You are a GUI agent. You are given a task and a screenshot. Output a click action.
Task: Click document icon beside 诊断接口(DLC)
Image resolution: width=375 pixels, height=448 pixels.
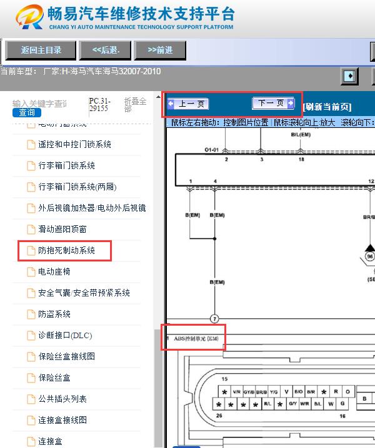(x=31, y=336)
